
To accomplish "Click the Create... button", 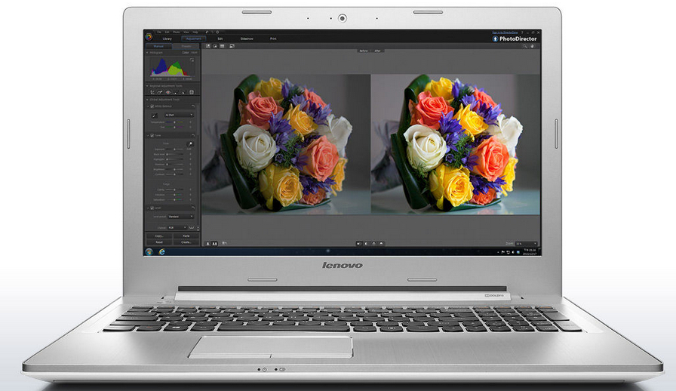I will tap(186, 242).
